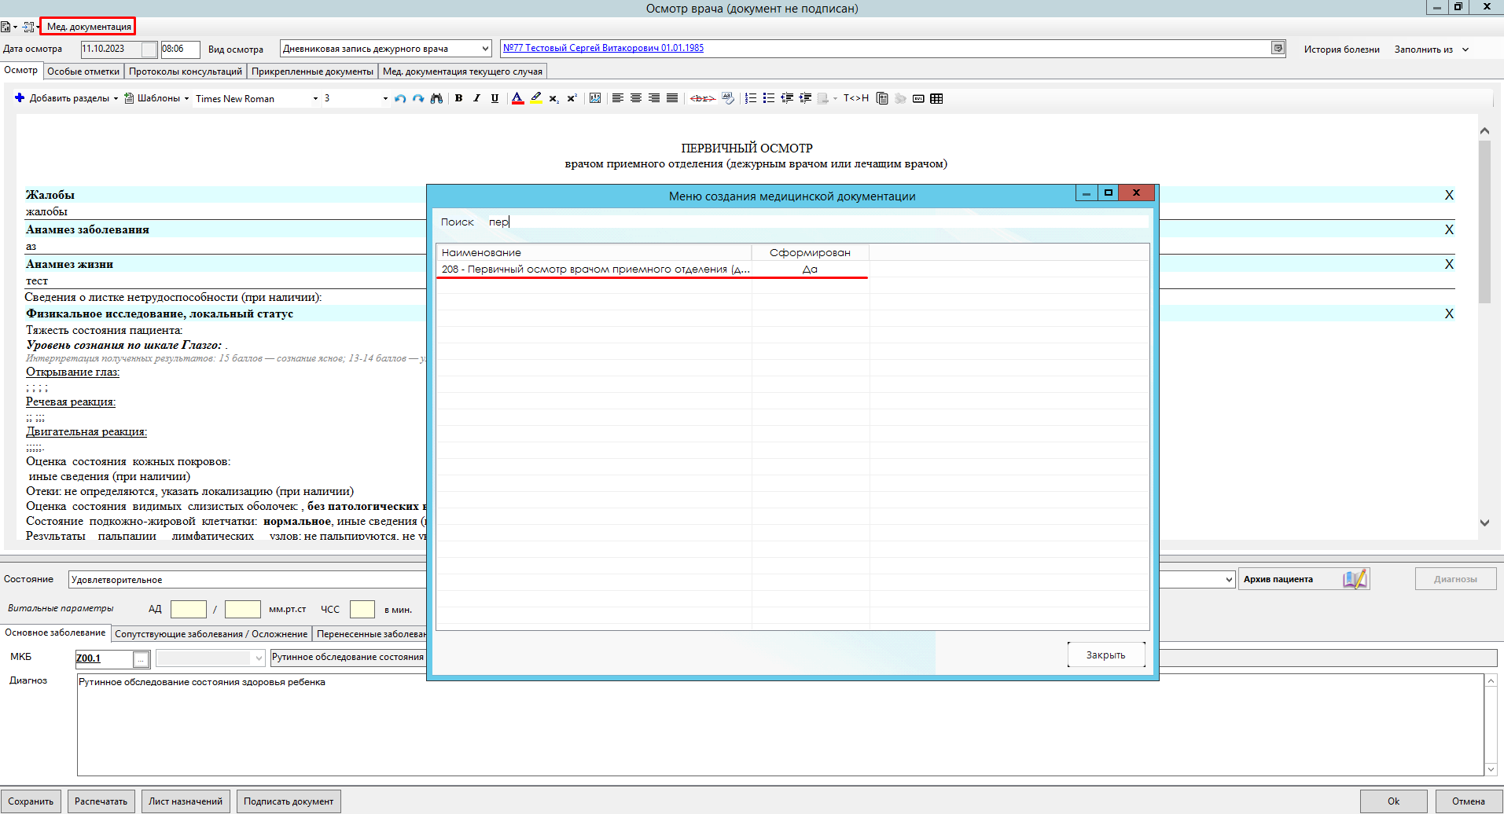Switch to the Особые отметки tab
This screenshot has height=814, width=1504.
tap(83, 71)
